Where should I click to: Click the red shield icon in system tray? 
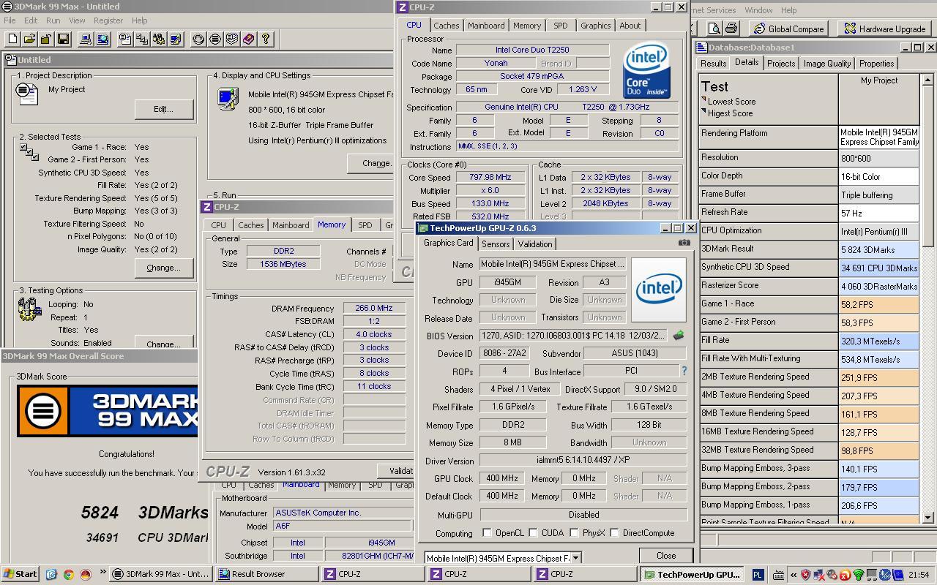pyautogui.click(x=805, y=575)
